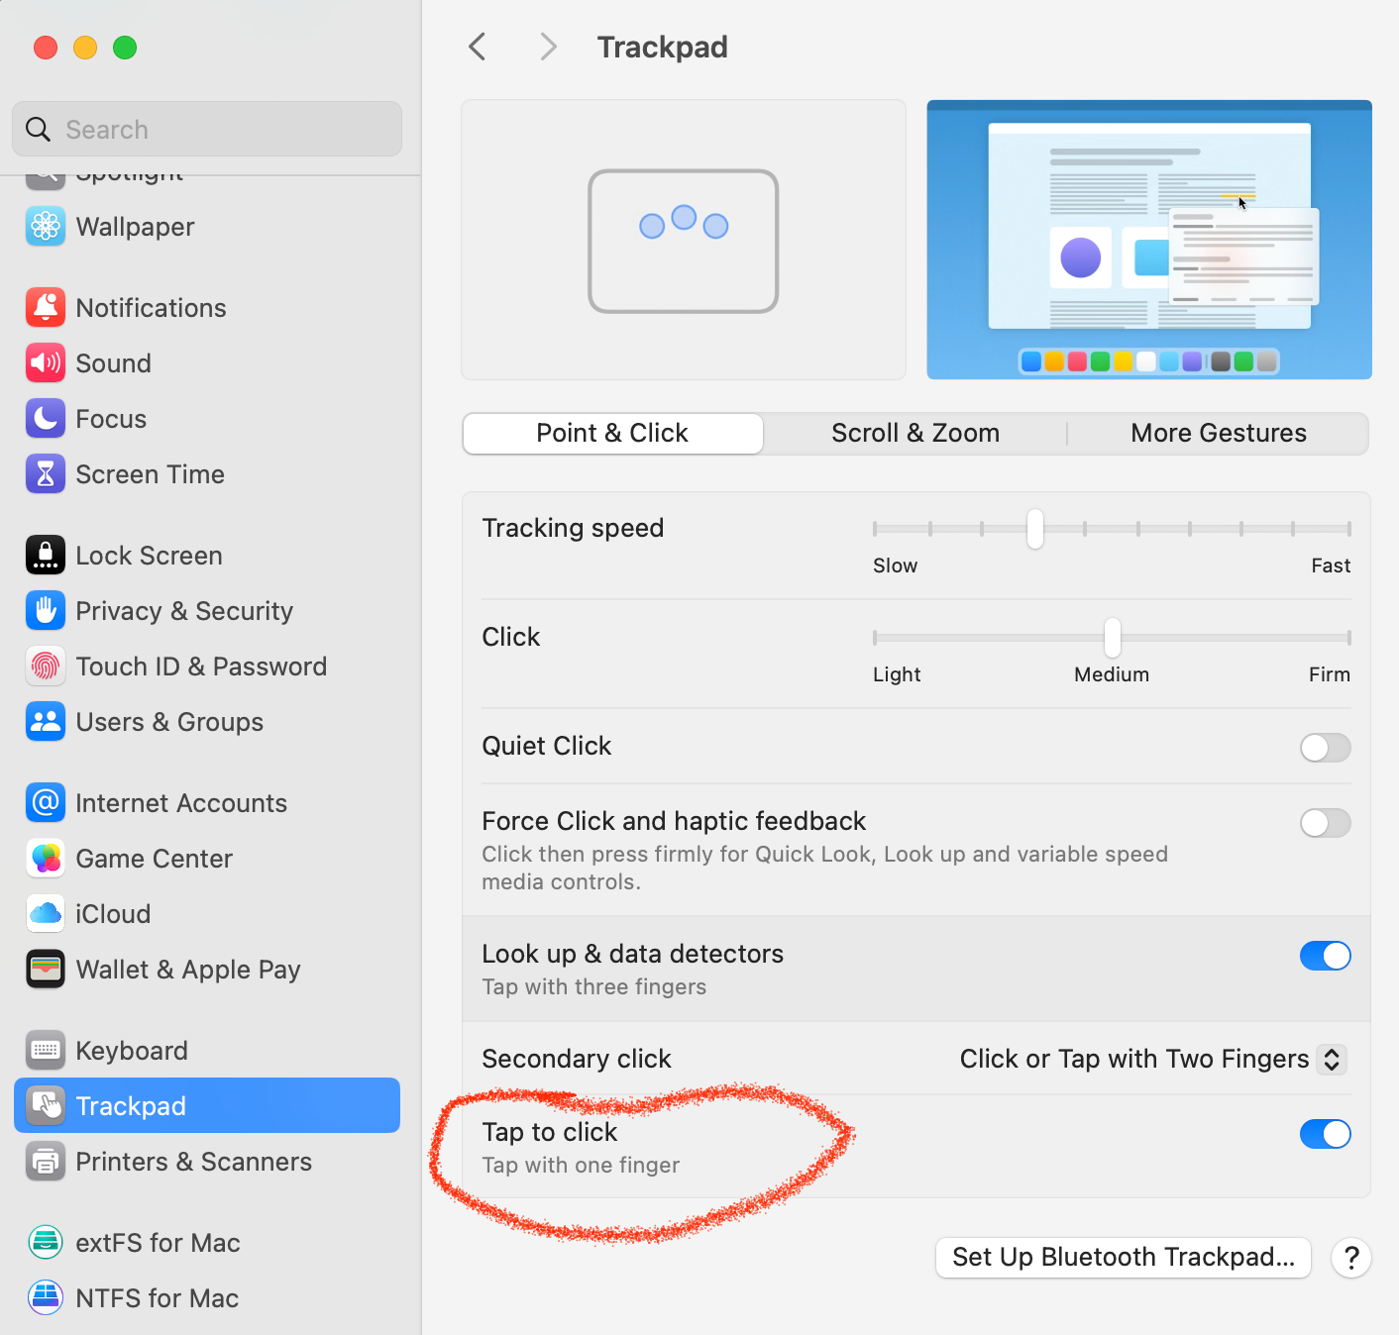Viewport: 1399px width, 1335px height.
Task: Click the Fast end of Tracking speed
Action: pos(1331,565)
